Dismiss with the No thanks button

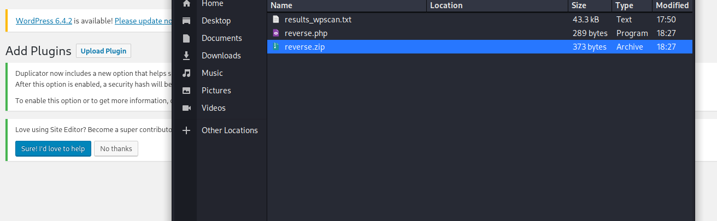[x=116, y=148]
